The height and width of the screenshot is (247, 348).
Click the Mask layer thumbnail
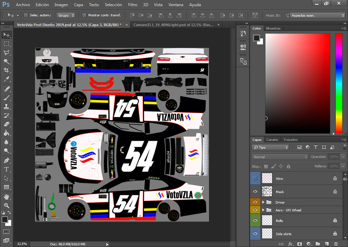tap(267, 191)
